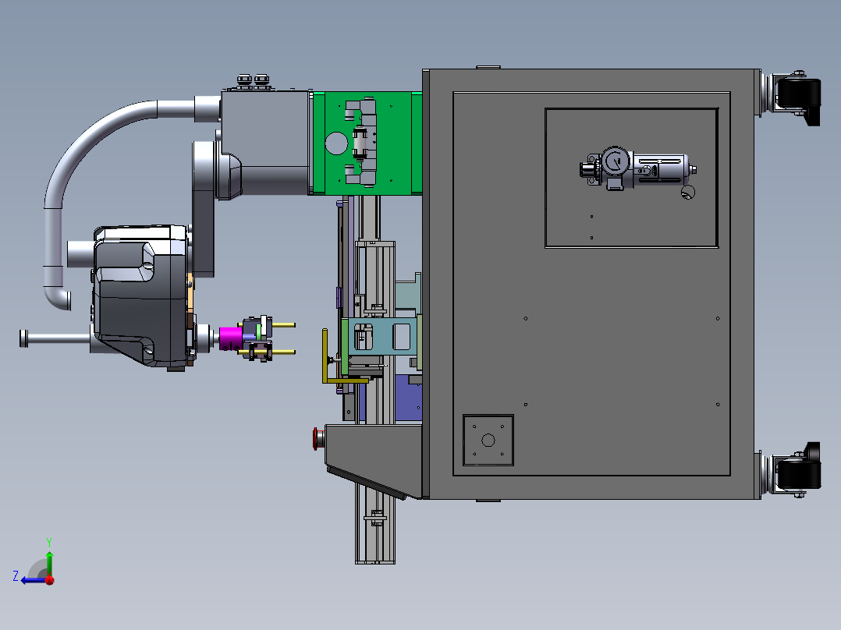The image size is (841, 630).
Task: Select the small square flange plate with center hole
Action: coord(488,441)
